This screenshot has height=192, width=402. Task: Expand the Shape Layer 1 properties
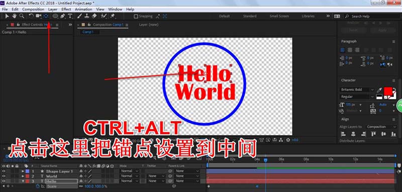(x=23, y=171)
